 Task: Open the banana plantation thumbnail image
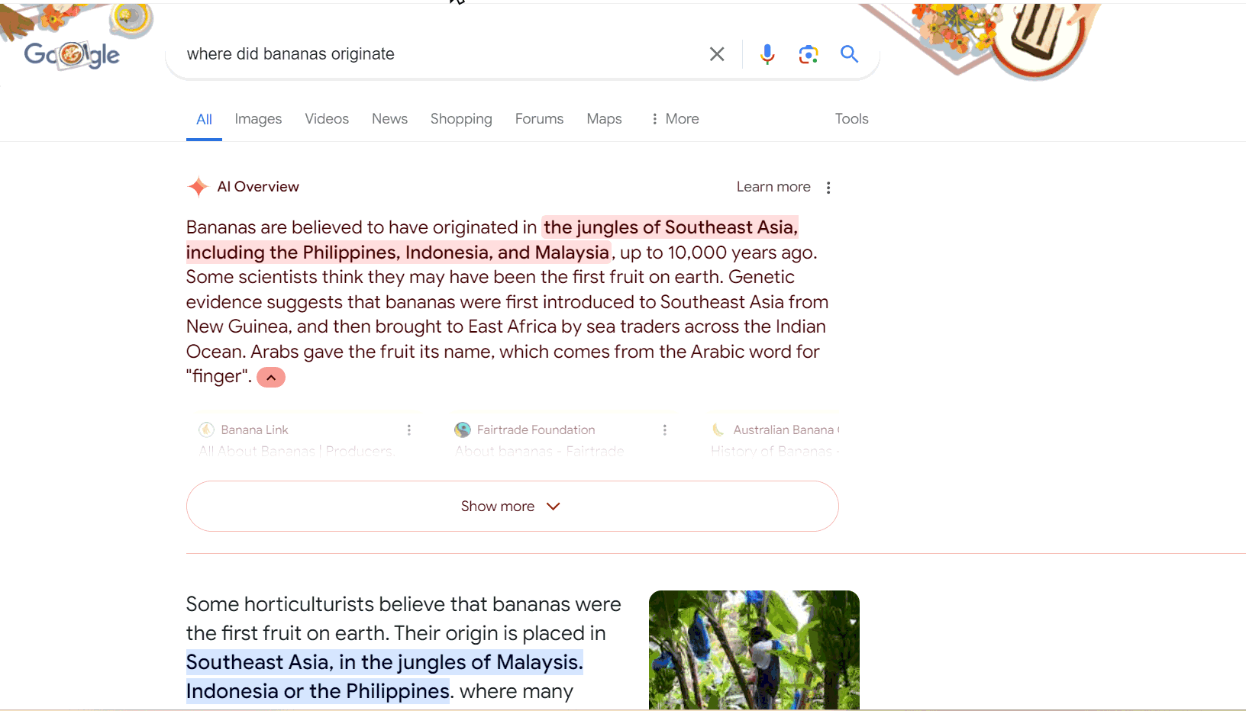[754, 650]
